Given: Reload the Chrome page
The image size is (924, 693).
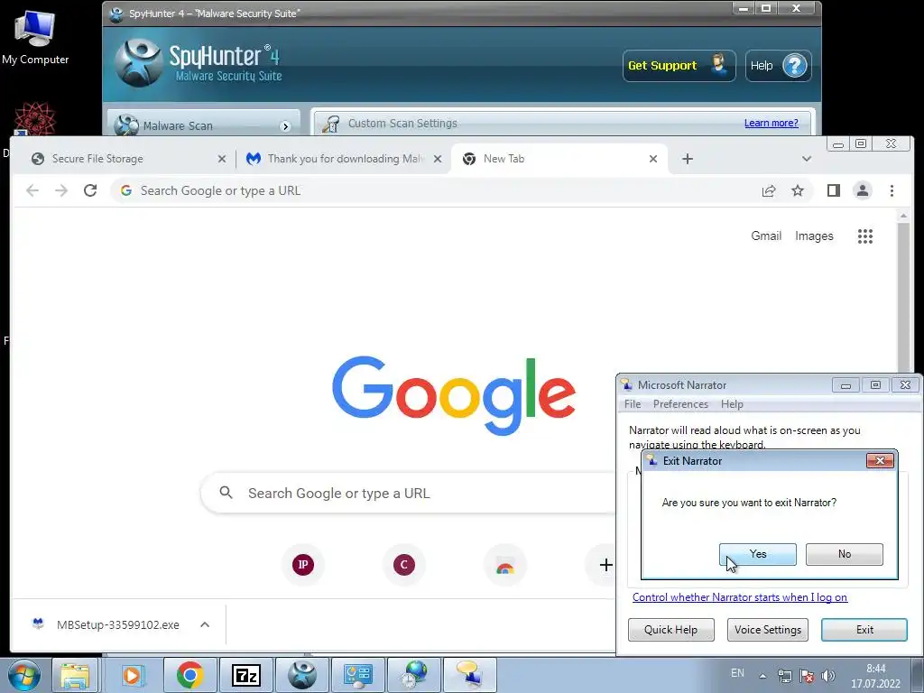Looking at the screenshot, I should (x=90, y=190).
